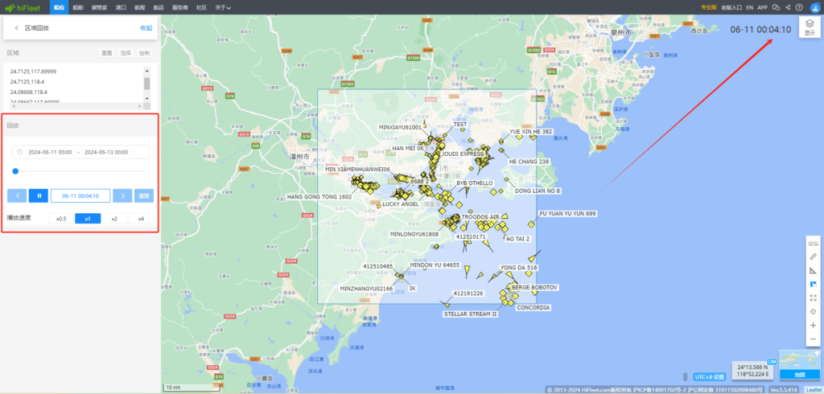Click the crosshair locate icon
This screenshot has height=394, width=824.
click(813, 311)
